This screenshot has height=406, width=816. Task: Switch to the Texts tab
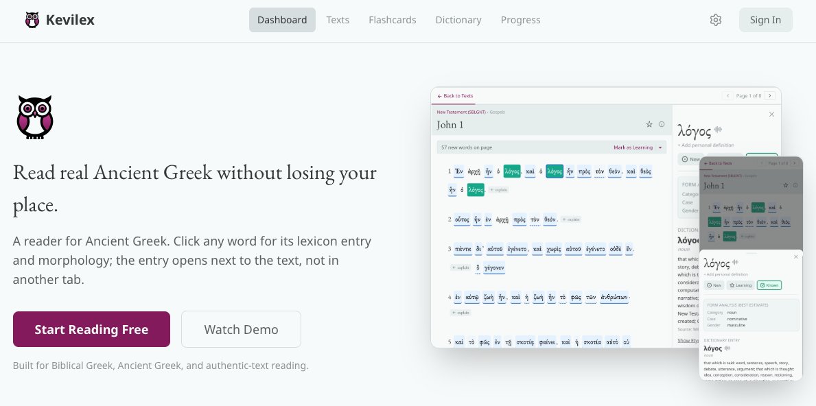[338, 20]
